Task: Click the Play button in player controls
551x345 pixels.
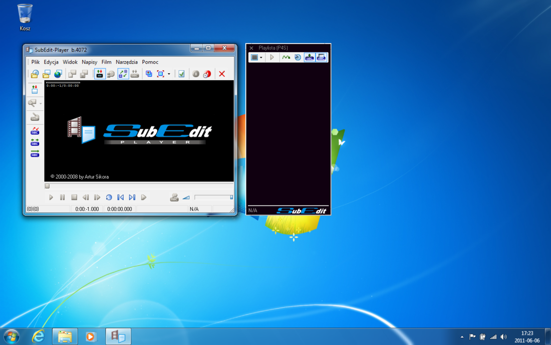Action: point(51,198)
